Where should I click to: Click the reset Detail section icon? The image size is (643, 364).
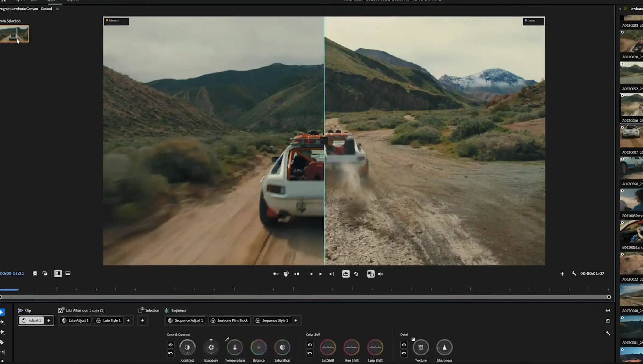(404, 354)
